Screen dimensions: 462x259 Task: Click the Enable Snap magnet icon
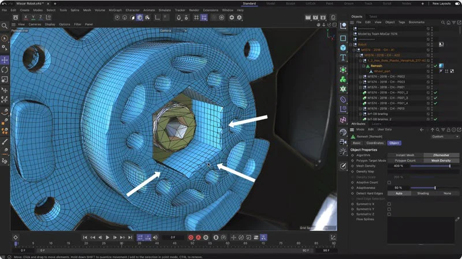point(178,18)
